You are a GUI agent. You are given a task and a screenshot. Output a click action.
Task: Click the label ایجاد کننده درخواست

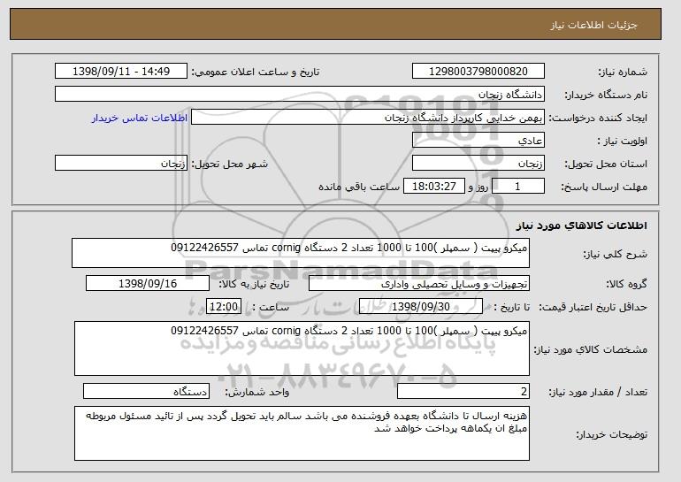[598, 118]
